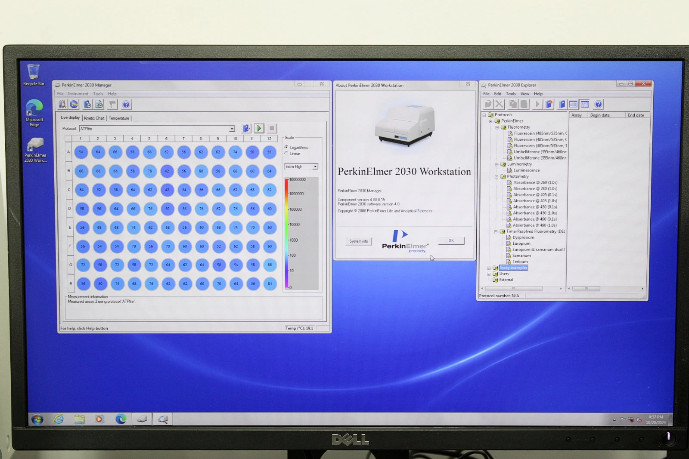Open Help via blue question icon in Manager
This screenshot has width=689, height=459.
[x=126, y=104]
